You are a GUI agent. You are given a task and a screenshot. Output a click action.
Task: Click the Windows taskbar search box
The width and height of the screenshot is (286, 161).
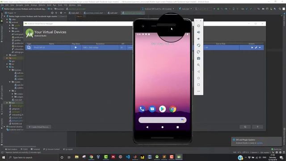[33, 157]
